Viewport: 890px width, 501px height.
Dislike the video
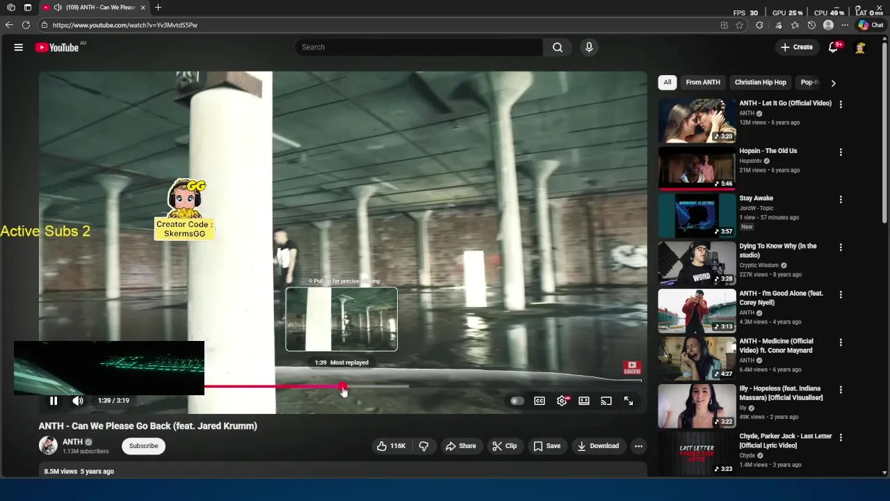423,446
